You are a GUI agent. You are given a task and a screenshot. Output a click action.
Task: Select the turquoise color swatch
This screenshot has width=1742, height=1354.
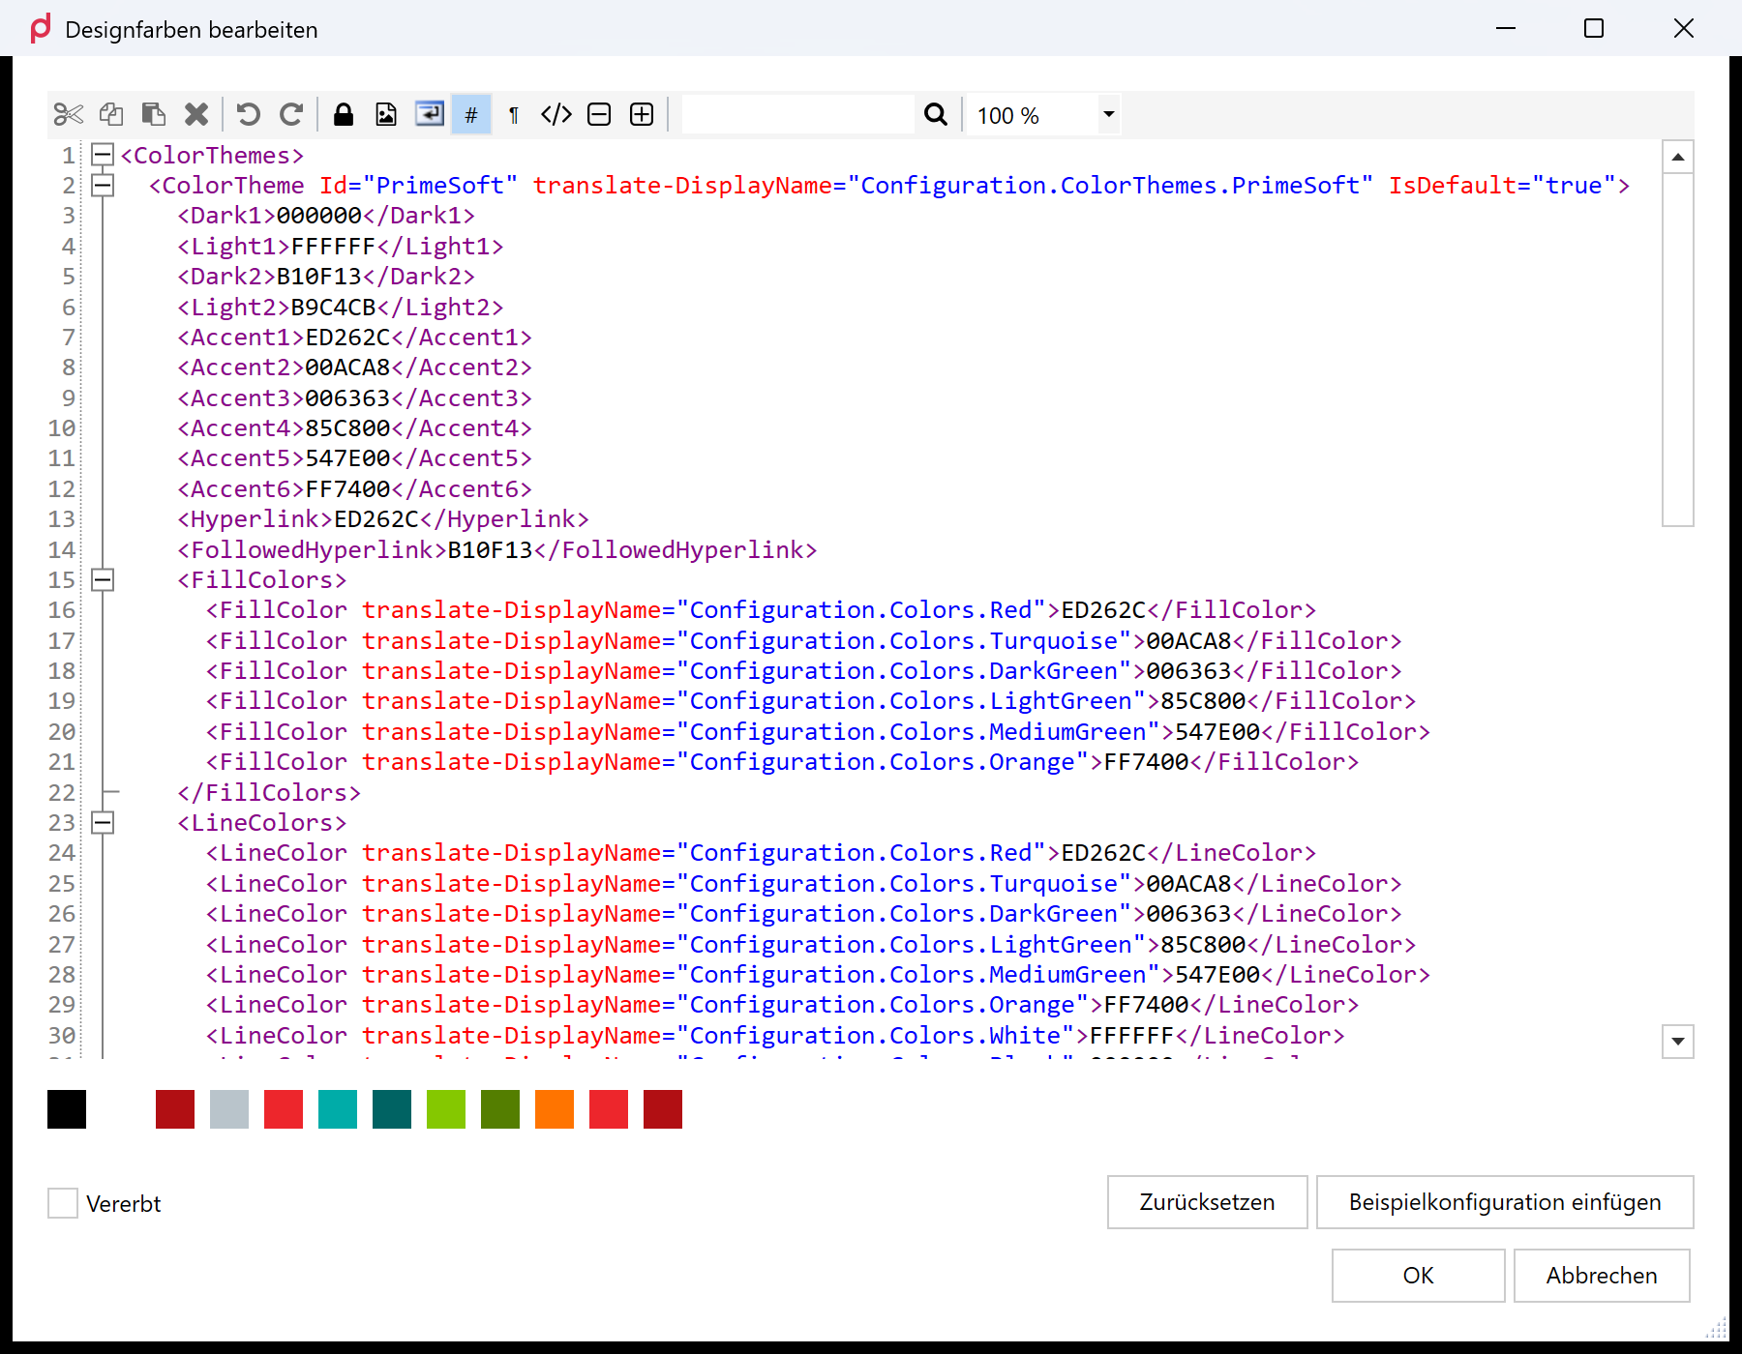tap(338, 1109)
